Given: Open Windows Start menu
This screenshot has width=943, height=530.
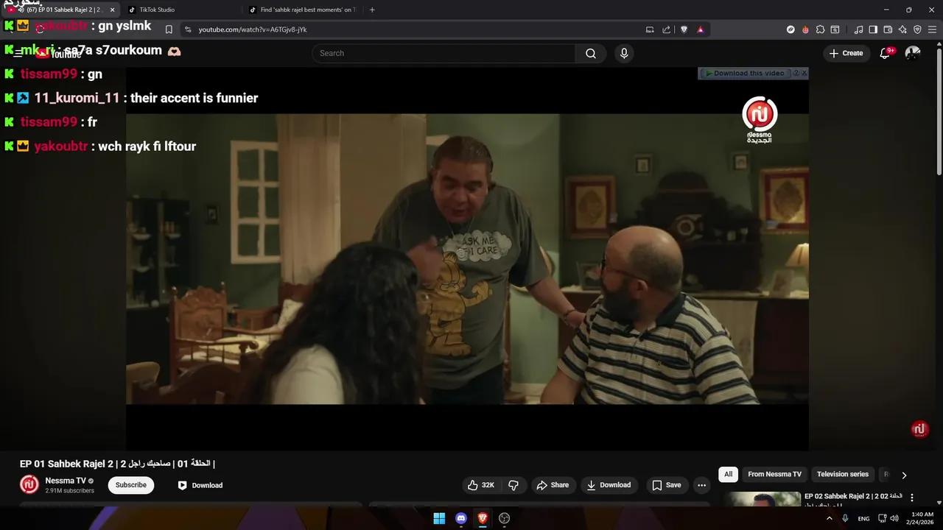Looking at the screenshot, I should [x=439, y=518].
